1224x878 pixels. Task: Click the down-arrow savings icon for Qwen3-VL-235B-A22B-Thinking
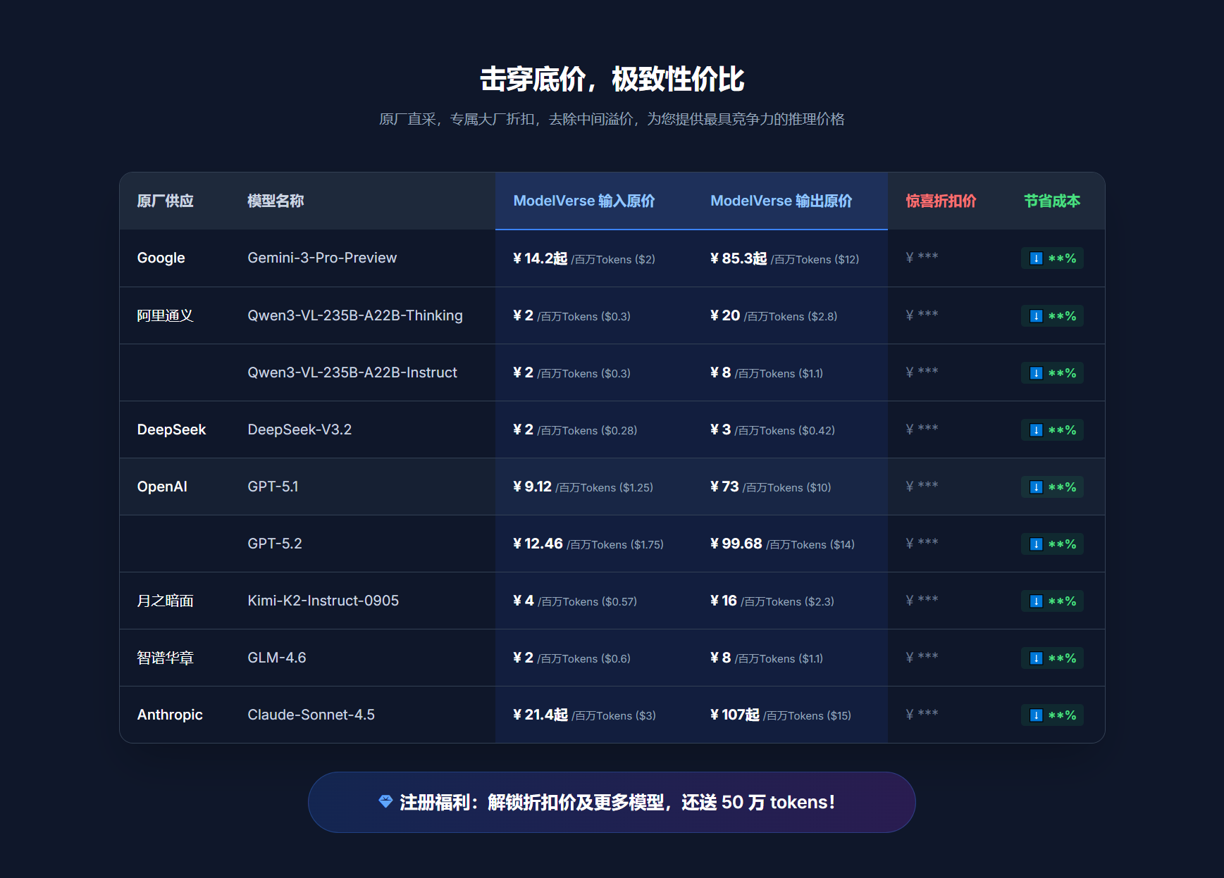pos(1036,316)
